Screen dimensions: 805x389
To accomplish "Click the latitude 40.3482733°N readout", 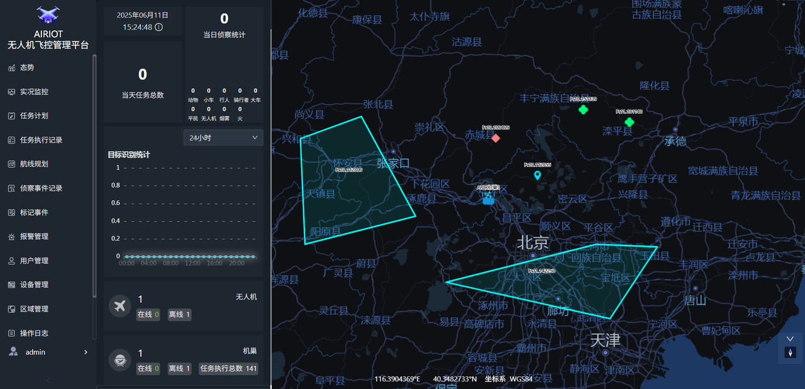I will coord(455,379).
